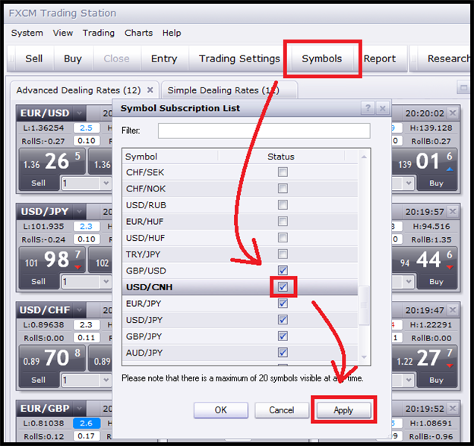Click the USD/CHF Sell price 0.89 70
Screen dimensions: 474x446
point(52,359)
